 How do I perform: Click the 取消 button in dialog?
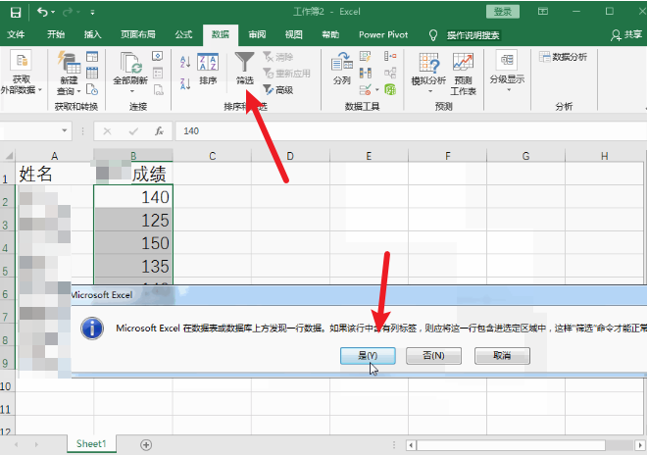tap(502, 356)
